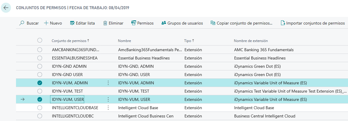The height and width of the screenshot is (121, 348).
Task: Click the Eliminar trash can icon
Action: pos(105,23)
